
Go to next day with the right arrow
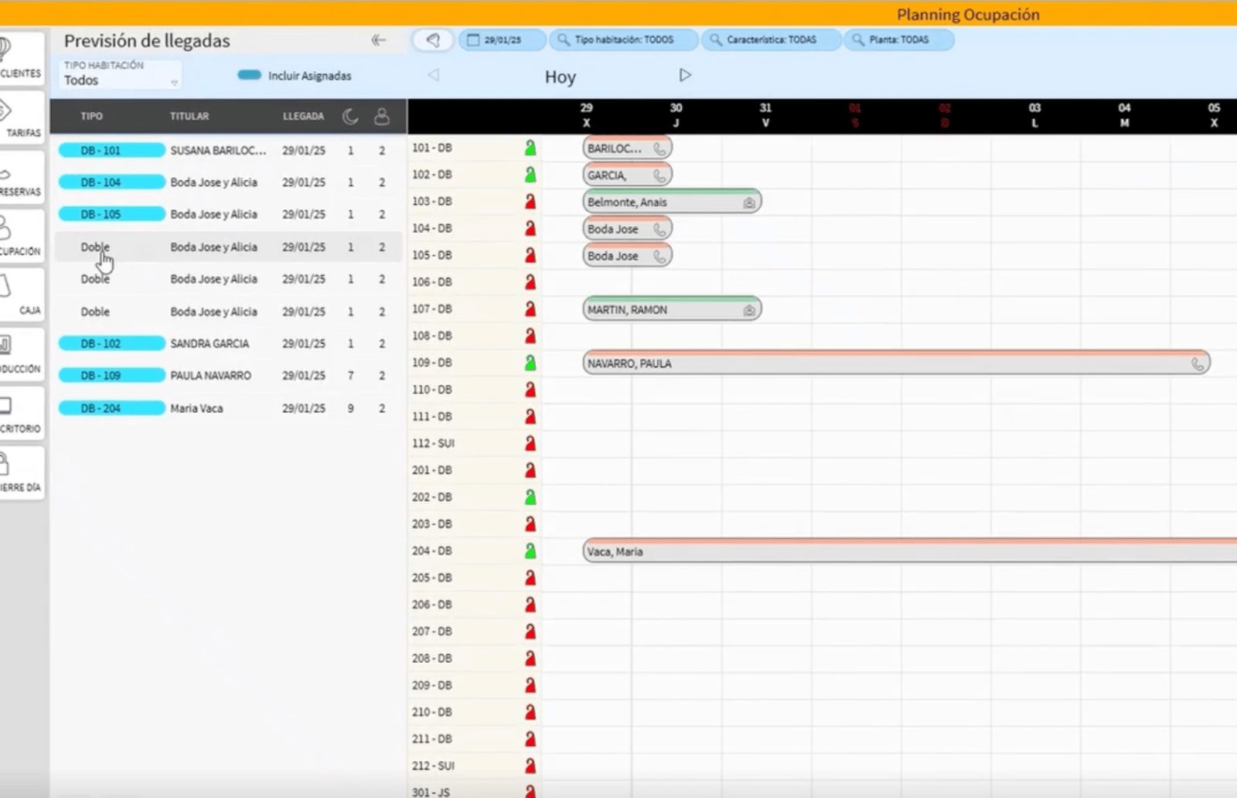[x=685, y=75]
